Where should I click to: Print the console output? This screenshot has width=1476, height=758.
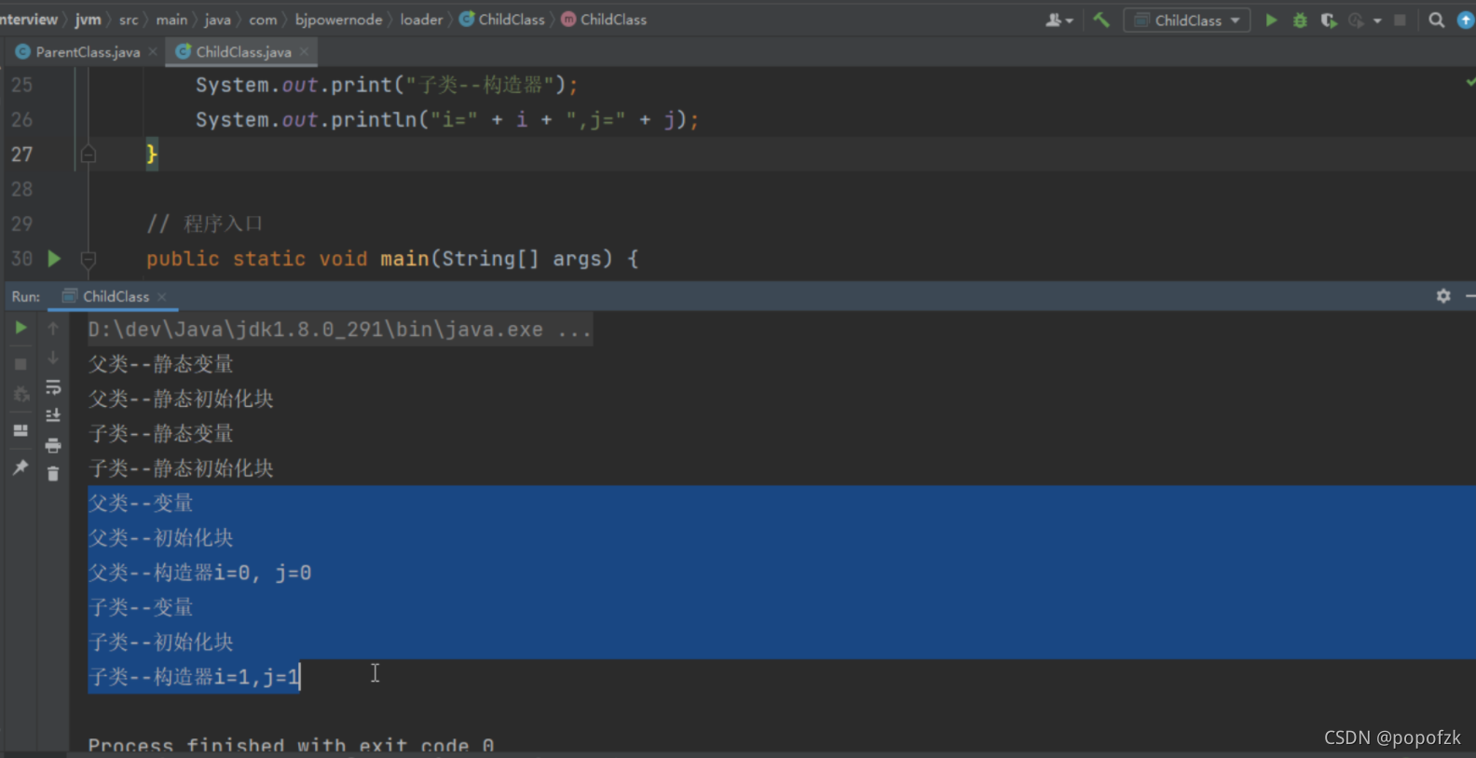[53, 445]
